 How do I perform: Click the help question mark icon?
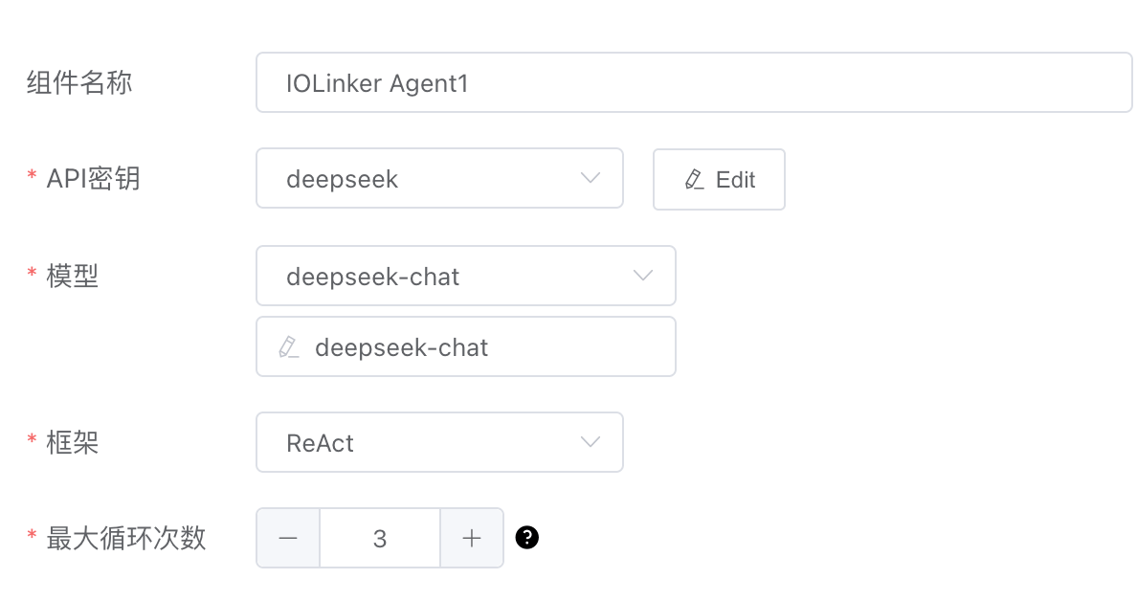coord(526,538)
